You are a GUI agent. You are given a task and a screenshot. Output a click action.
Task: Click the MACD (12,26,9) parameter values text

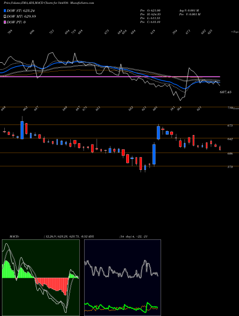click(65, 237)
